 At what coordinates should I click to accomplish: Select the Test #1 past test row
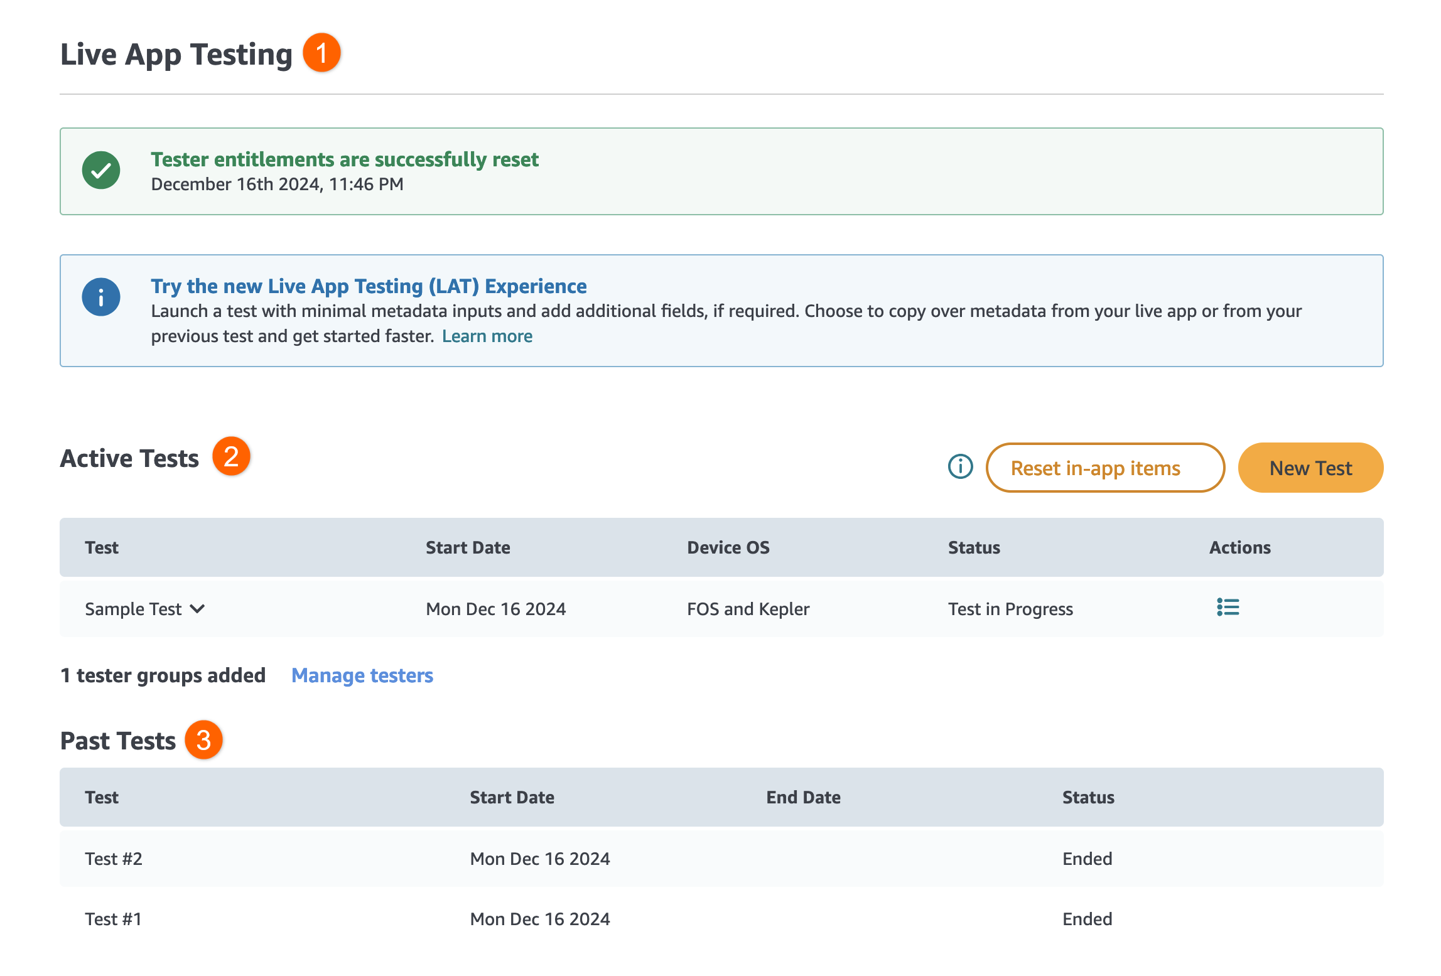click(x=114, y=919)
